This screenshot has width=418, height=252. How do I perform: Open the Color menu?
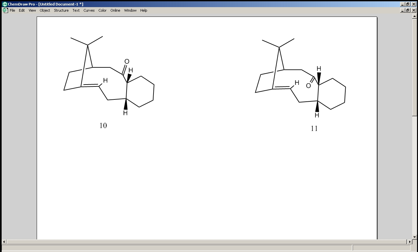coord(103,10)
